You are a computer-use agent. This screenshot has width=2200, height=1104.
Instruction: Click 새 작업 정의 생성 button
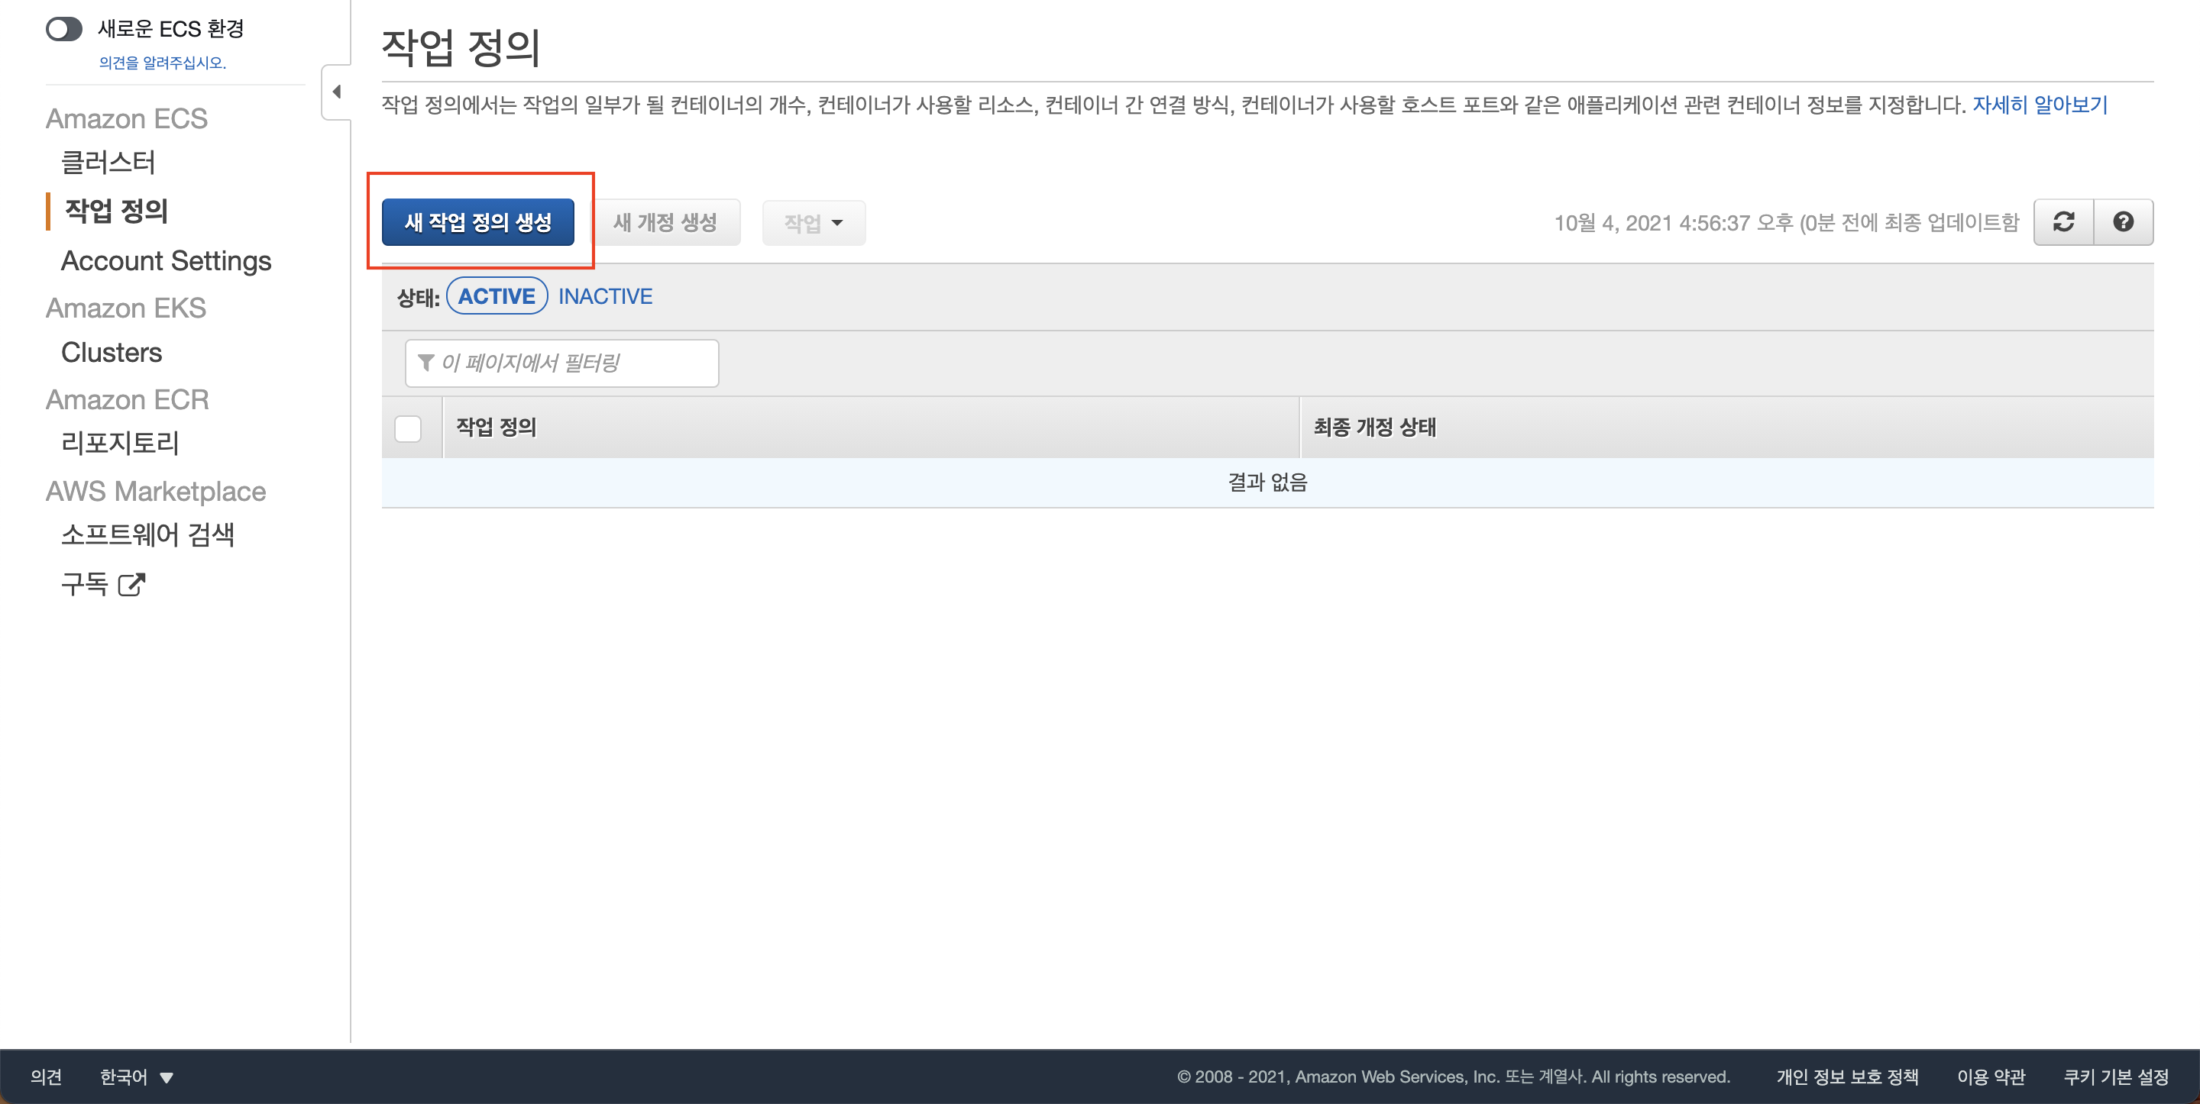(x=477, y=222)
